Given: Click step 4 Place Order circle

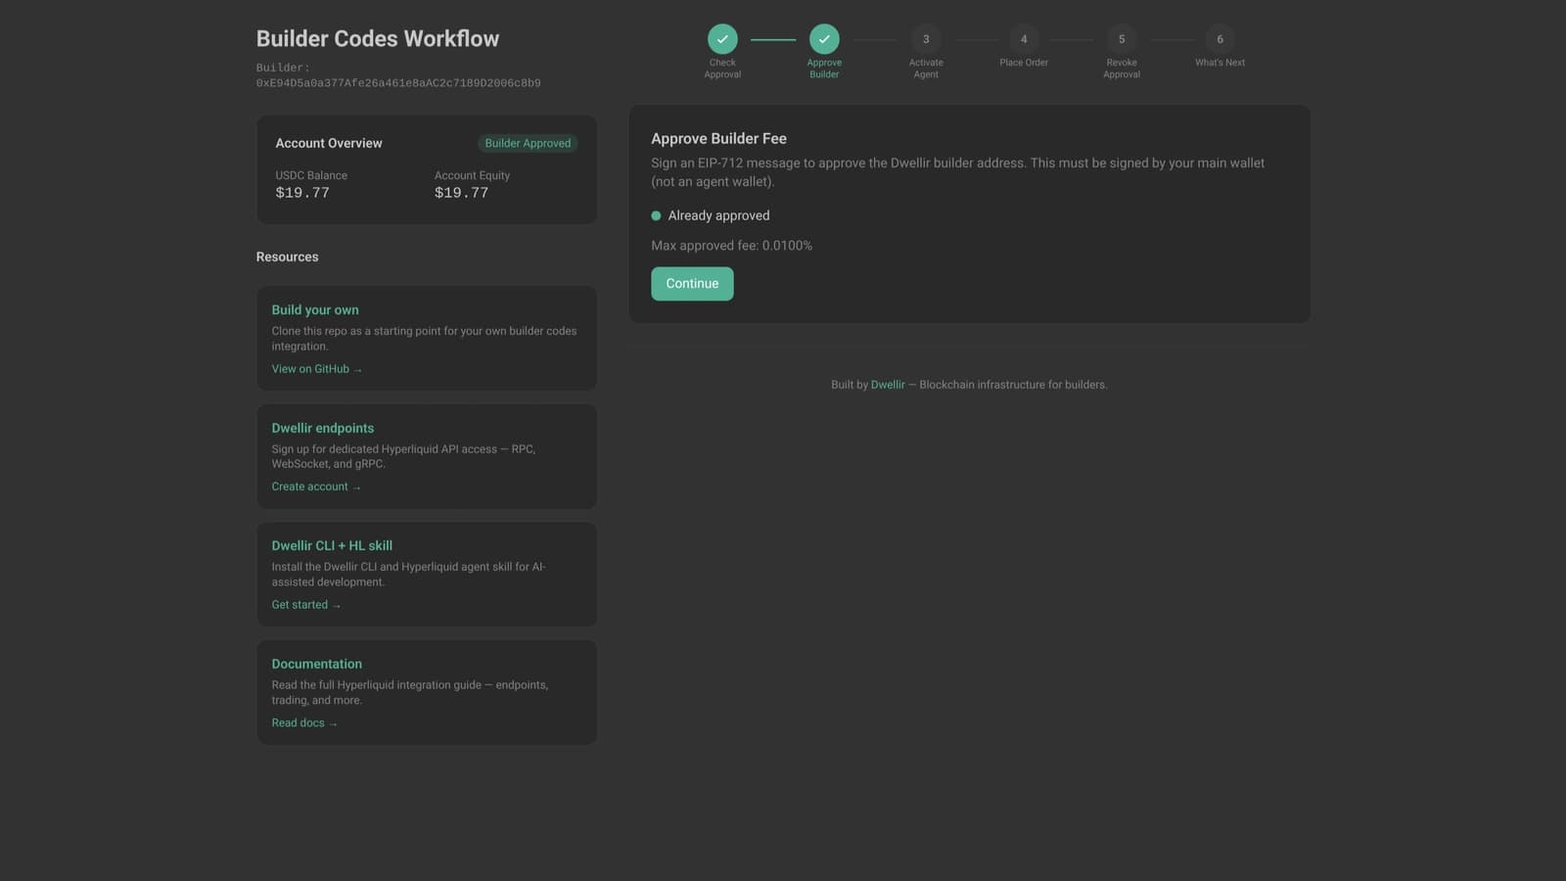Looking at the screenshot, I should coord(1023,39).
